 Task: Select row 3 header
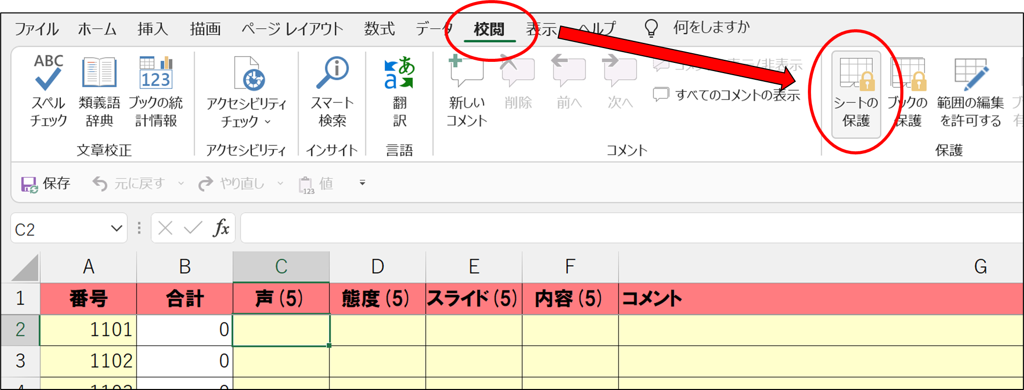click(x=20, y=361)
